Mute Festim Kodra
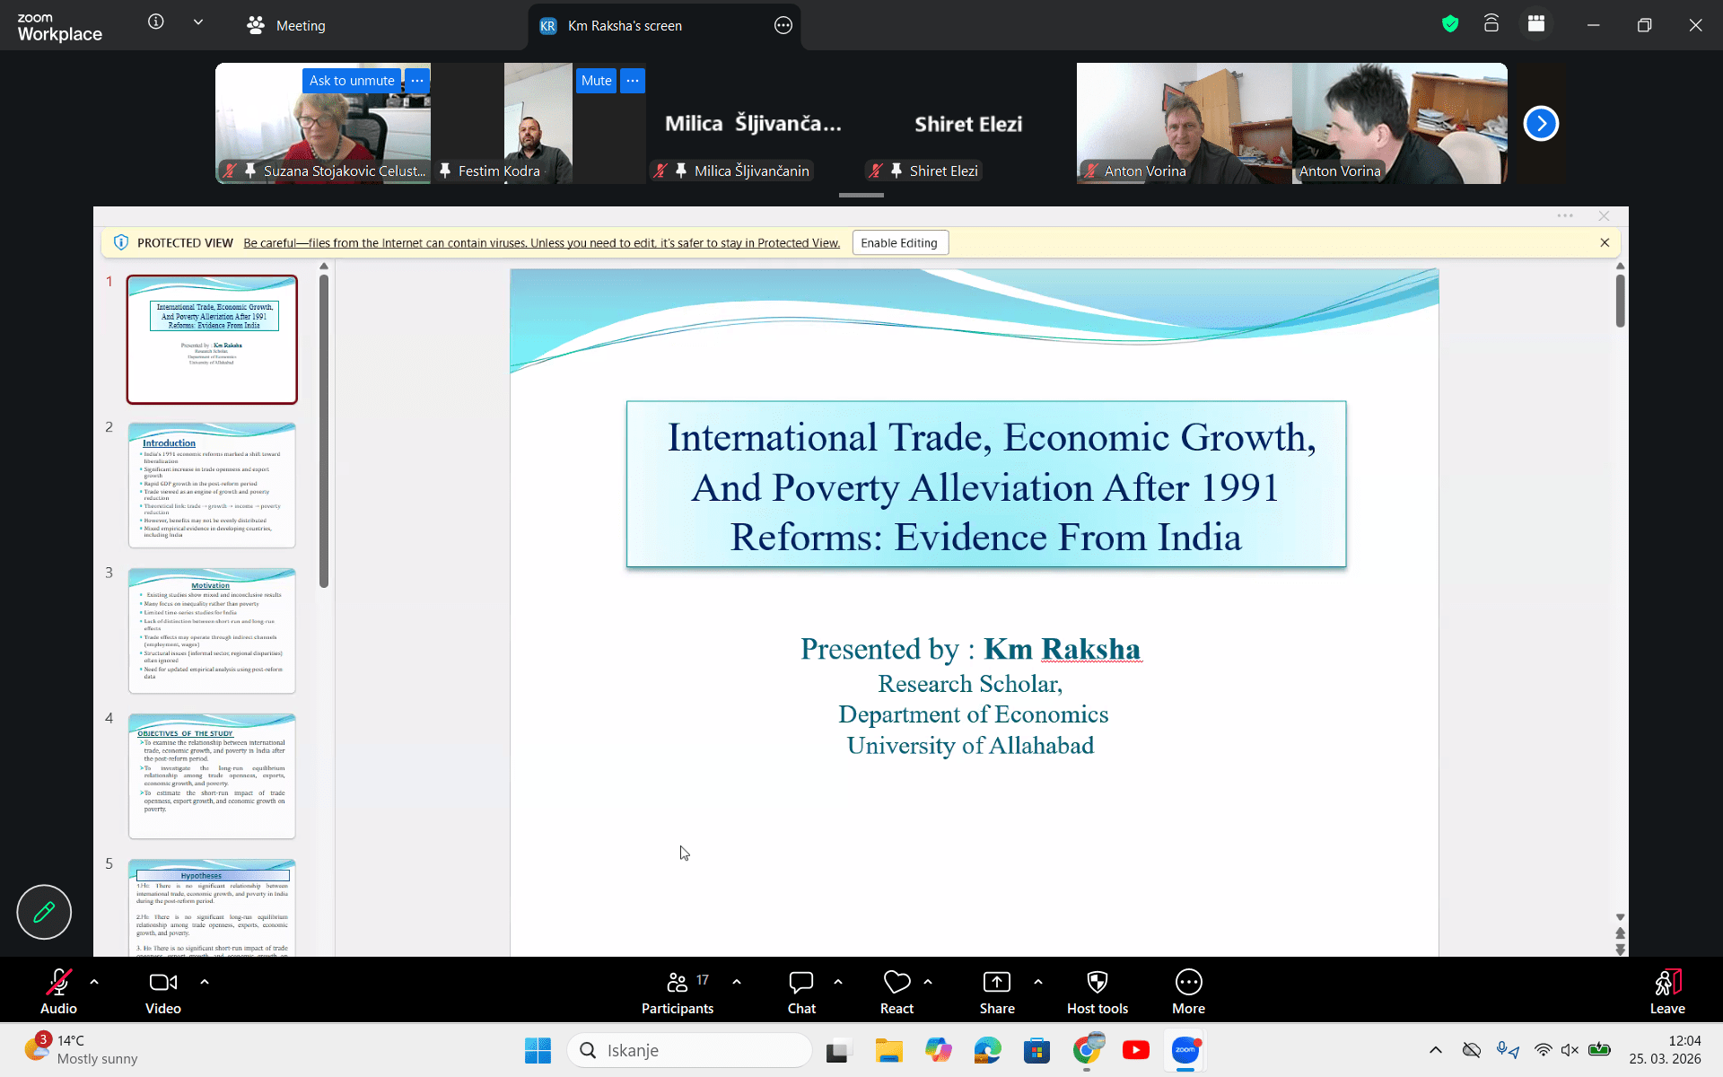This screenshot has width=1723, height=1077. (596, 81)
